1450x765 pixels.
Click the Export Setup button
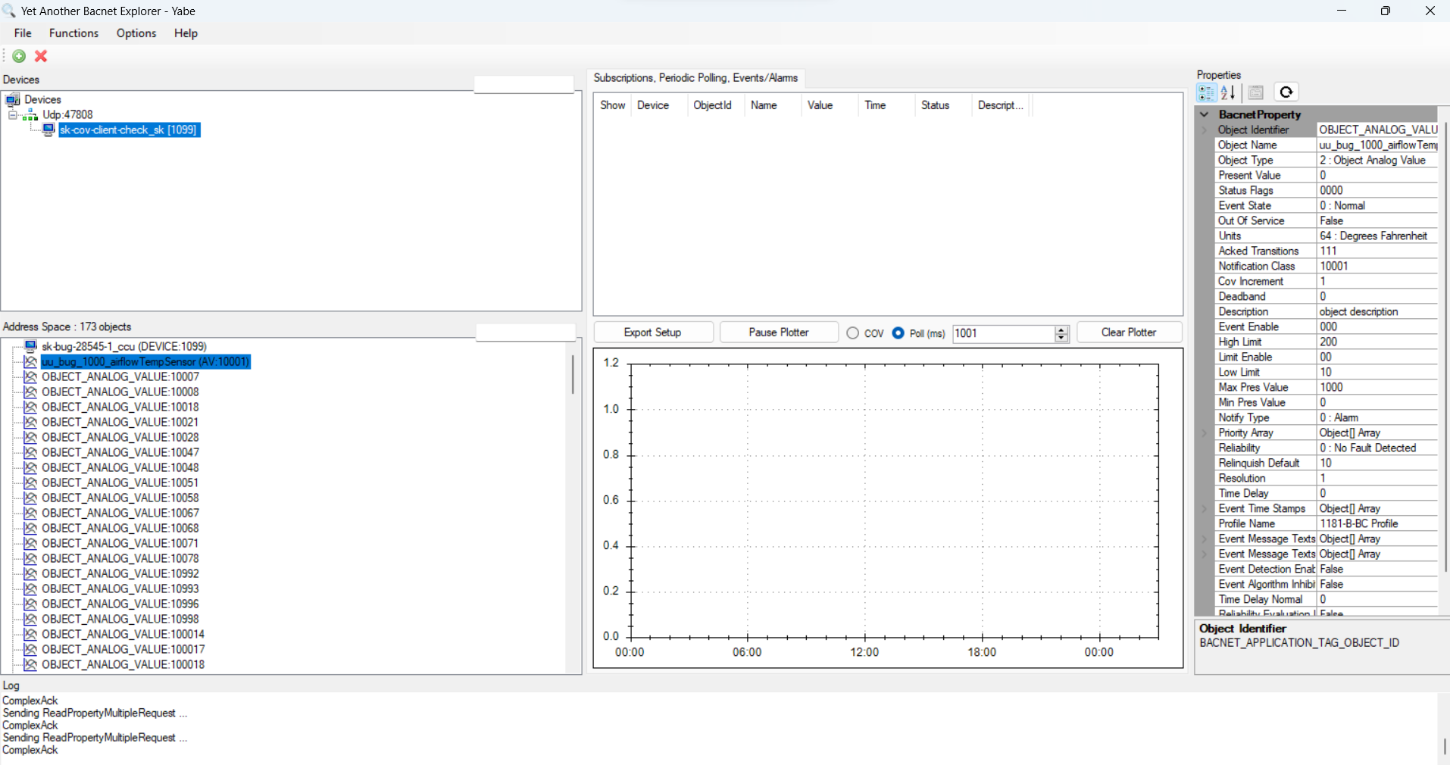coord(653,333)
